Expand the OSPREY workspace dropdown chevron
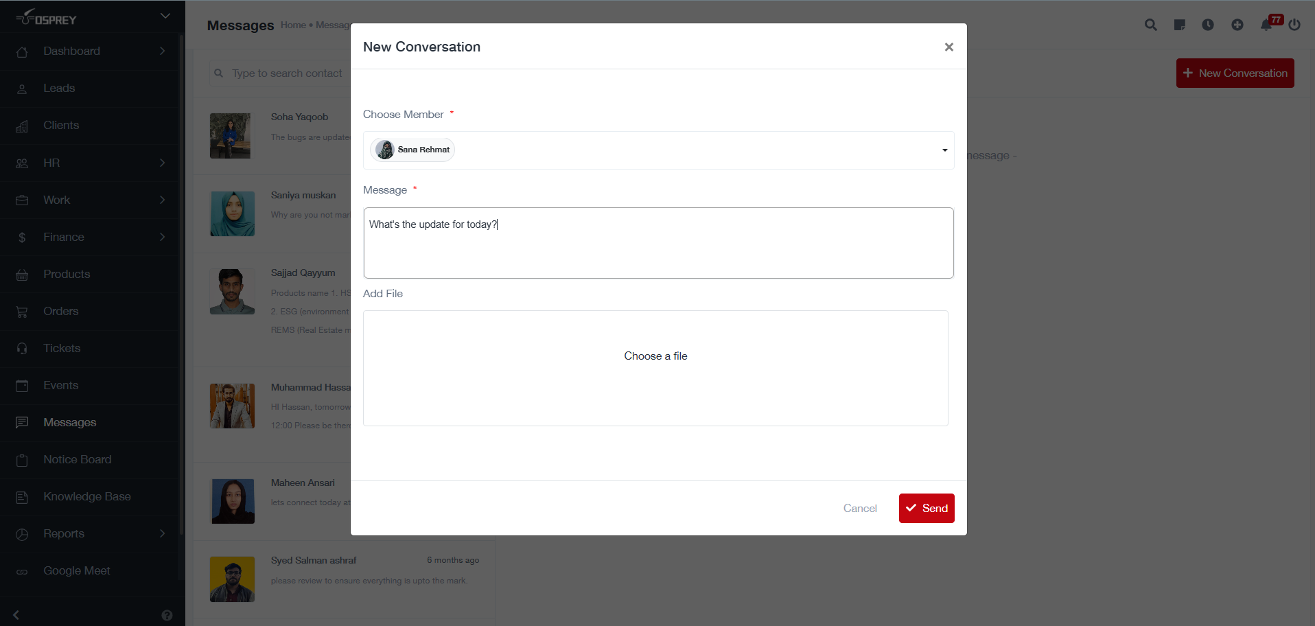 (x=165, y=16)
